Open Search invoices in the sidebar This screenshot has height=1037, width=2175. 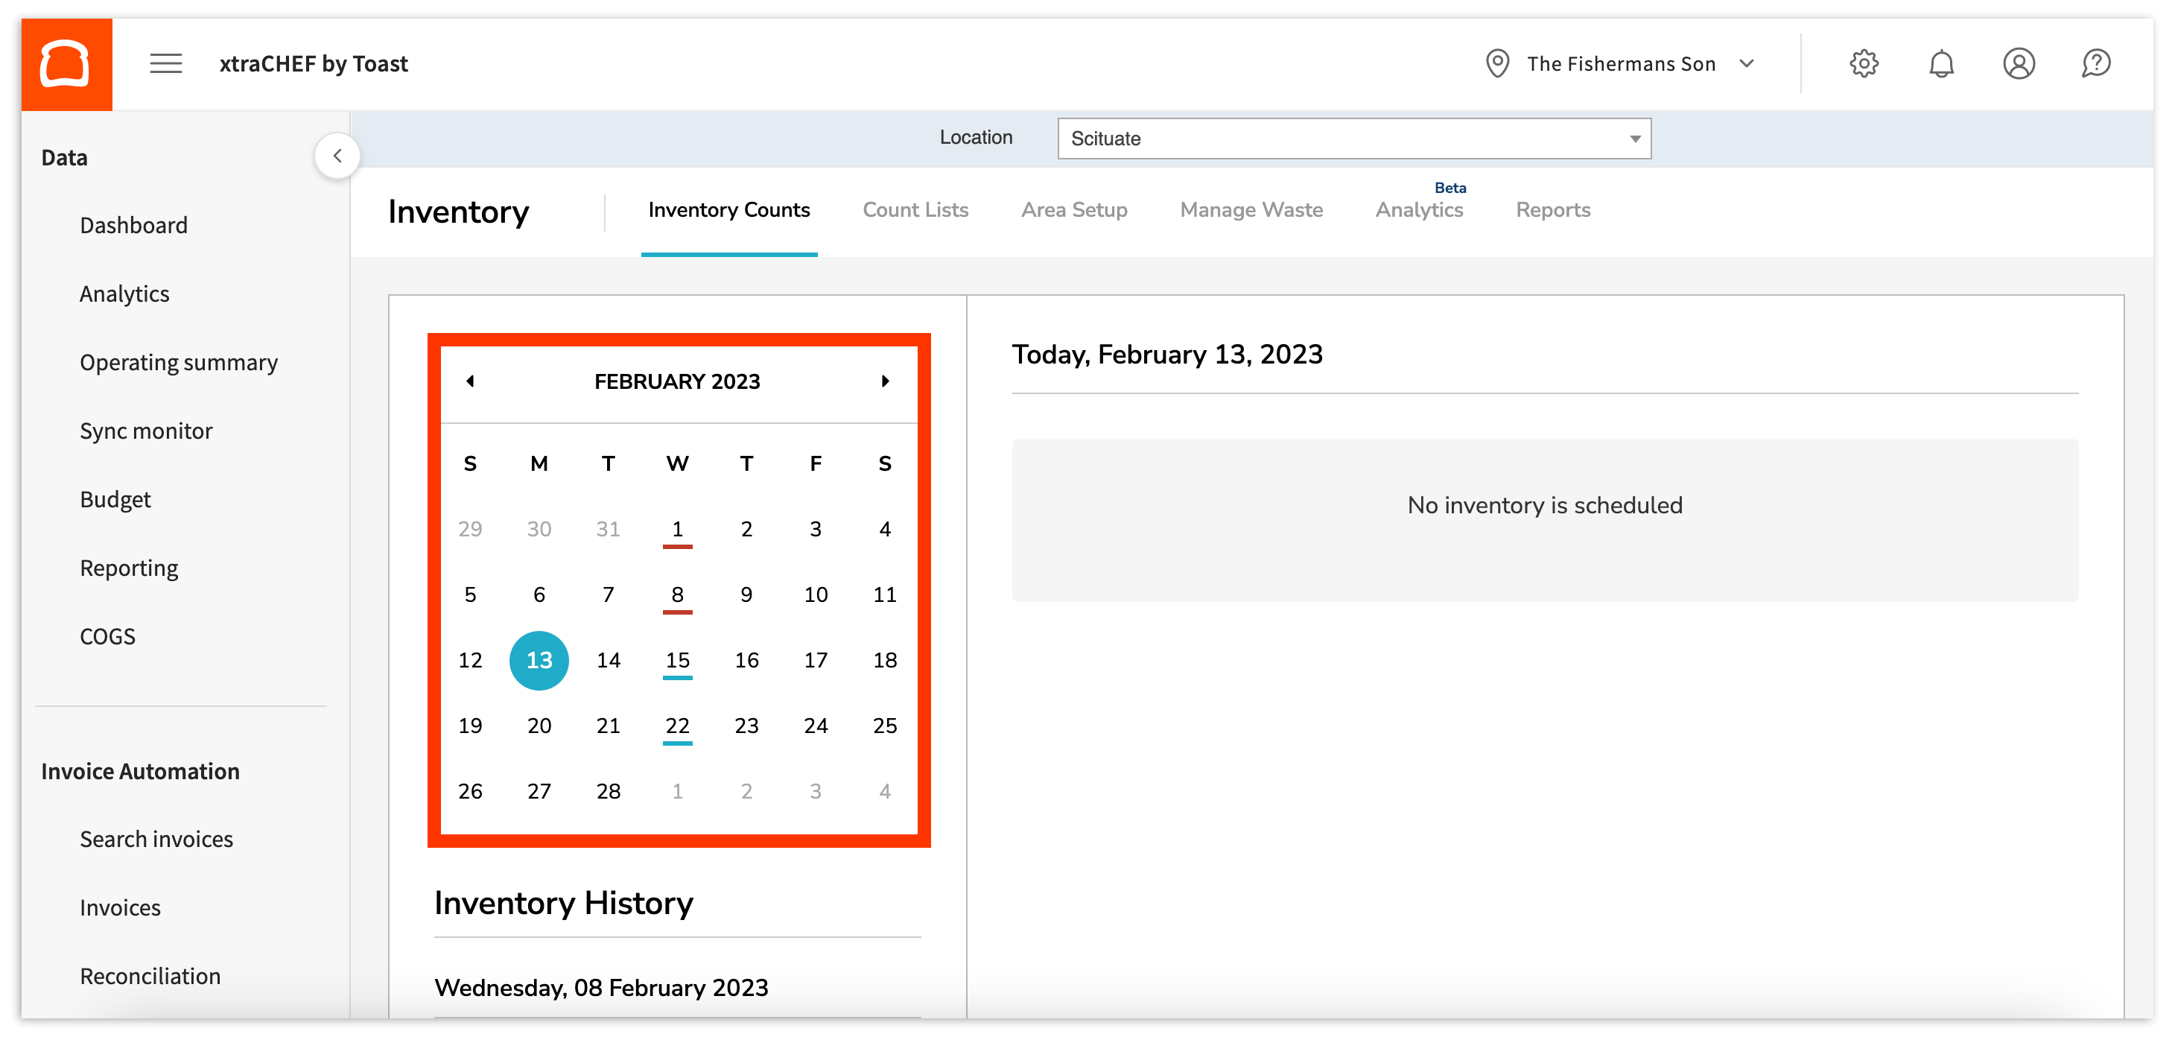[x=156, y=839]
